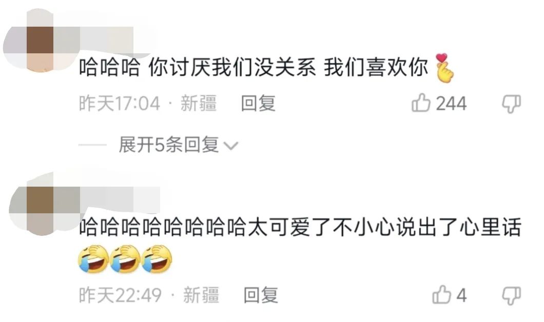Click the timestamp 昨天22:49 · 新疆

pyautogui.click(x=149, y=295)
